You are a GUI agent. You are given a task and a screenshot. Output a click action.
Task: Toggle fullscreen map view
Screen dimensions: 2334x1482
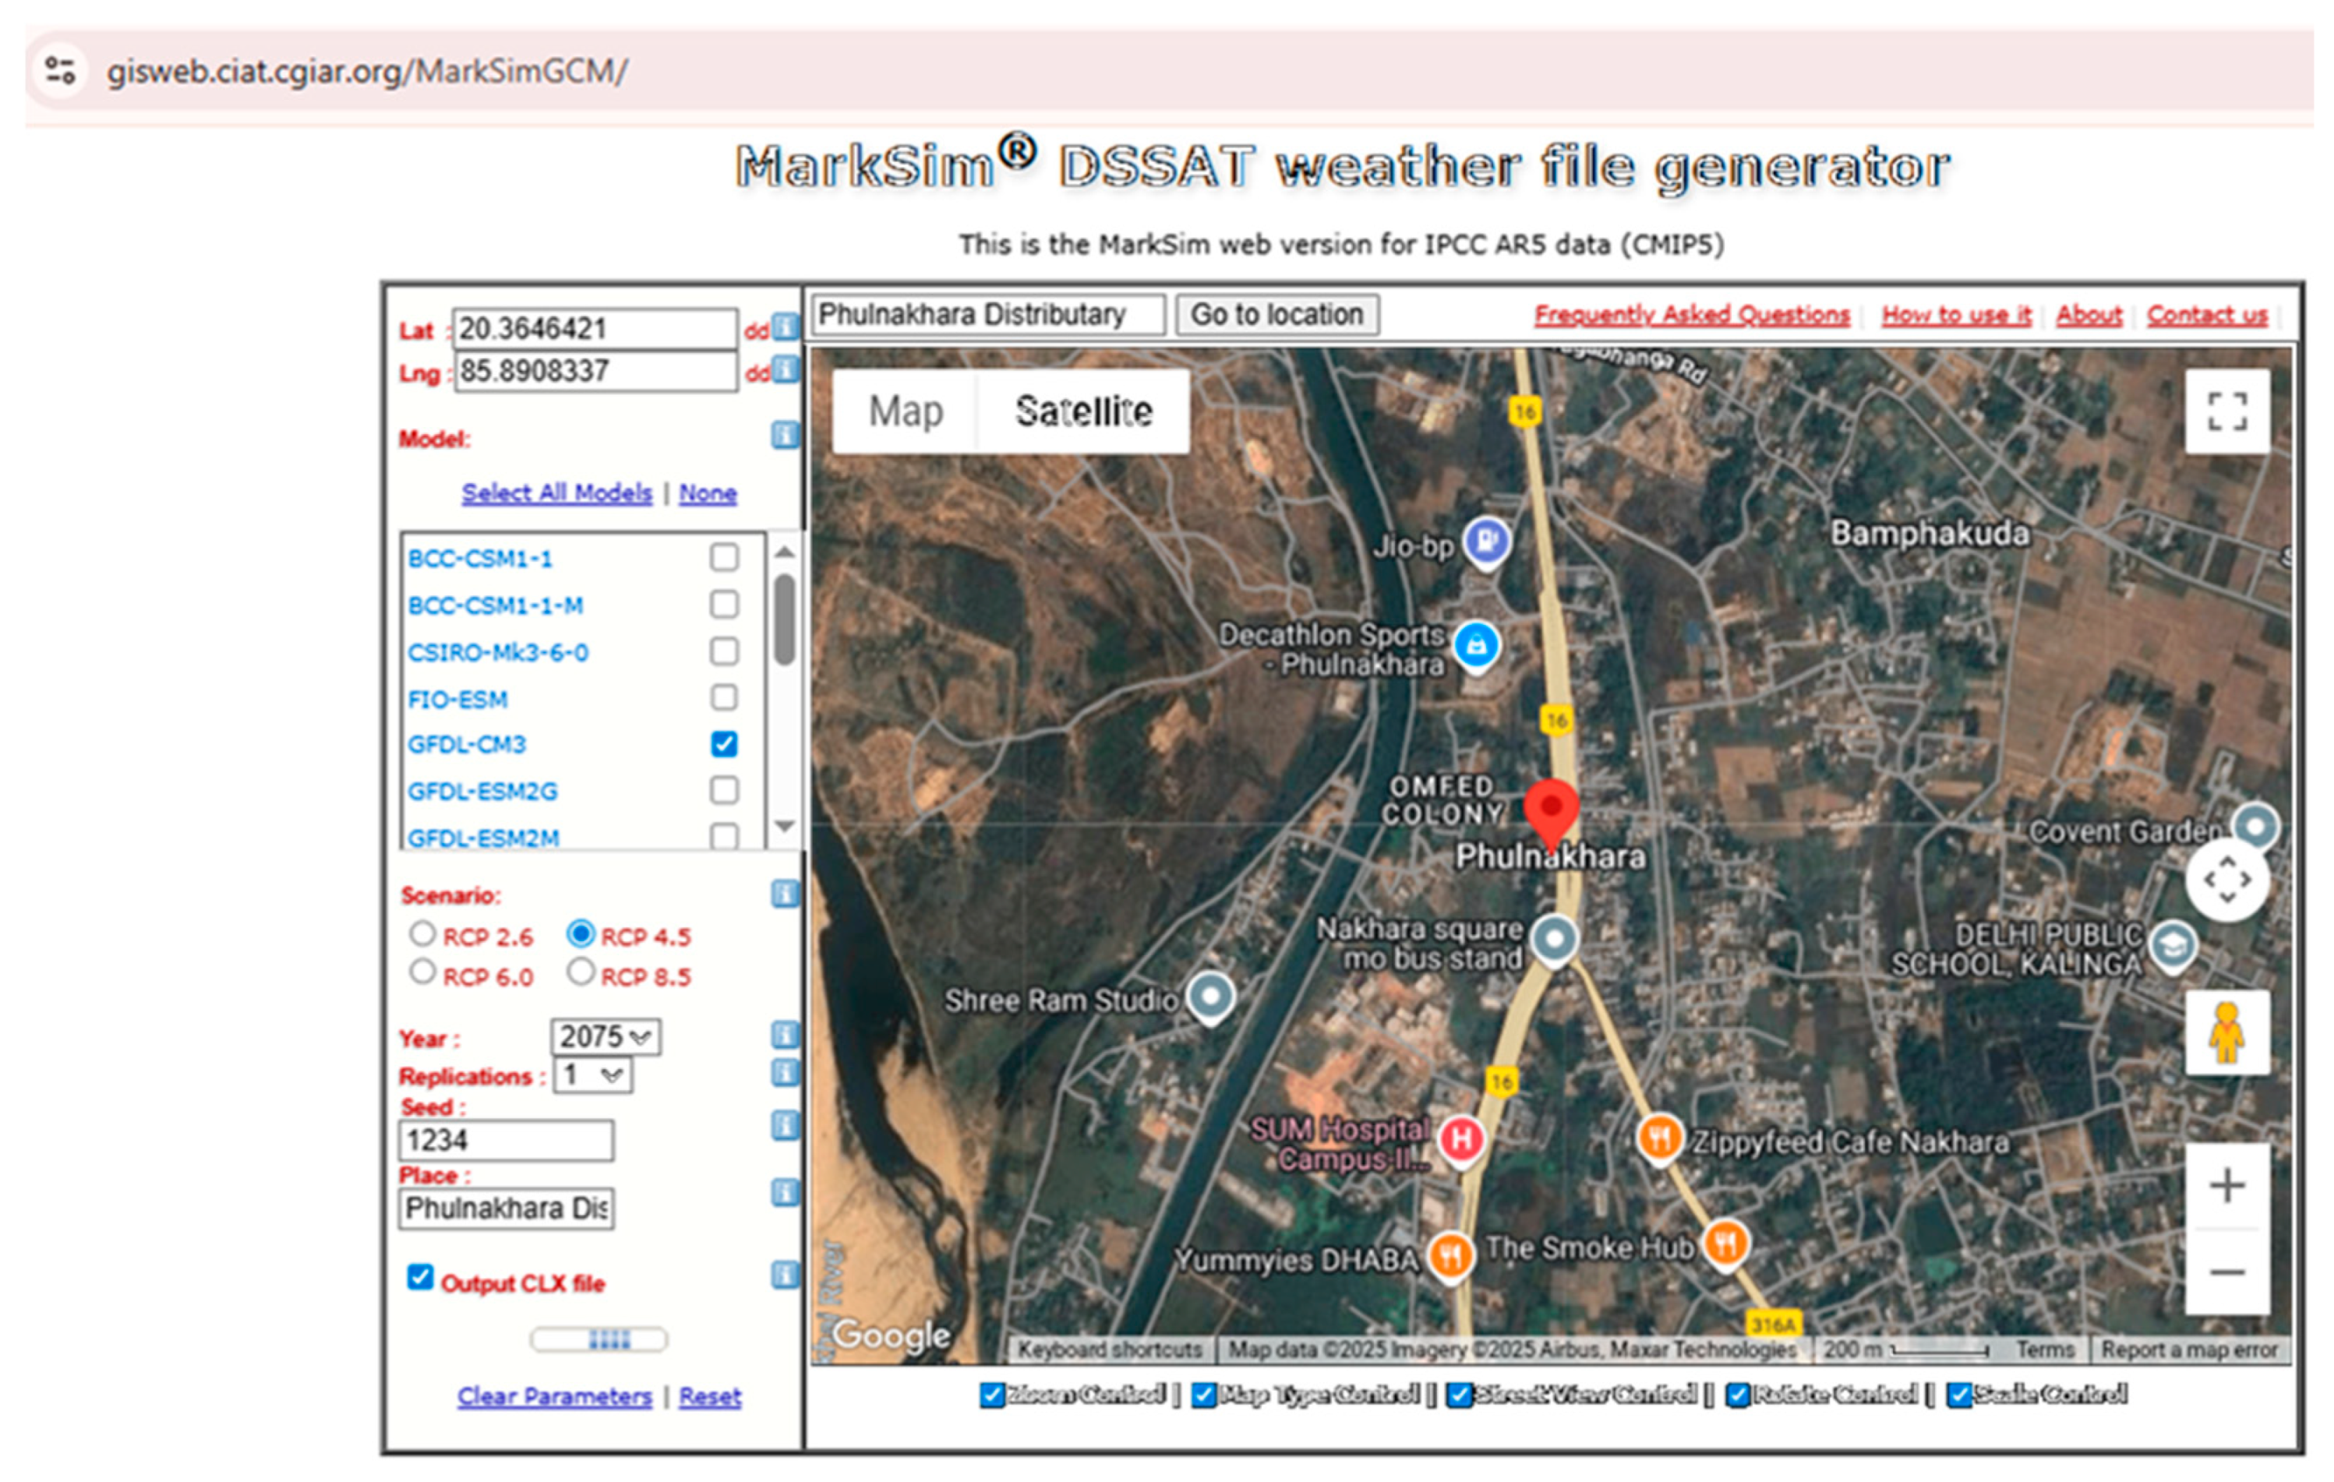2226,411
